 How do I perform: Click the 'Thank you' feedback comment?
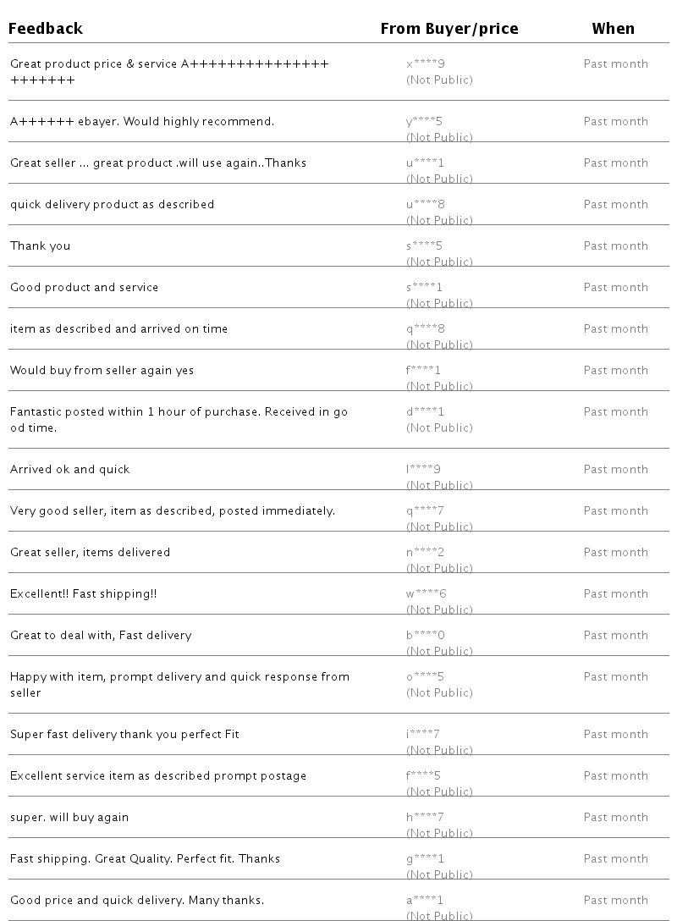tap(40, 245)
